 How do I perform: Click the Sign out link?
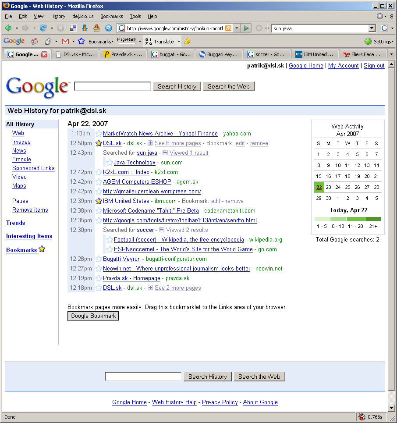374,66
